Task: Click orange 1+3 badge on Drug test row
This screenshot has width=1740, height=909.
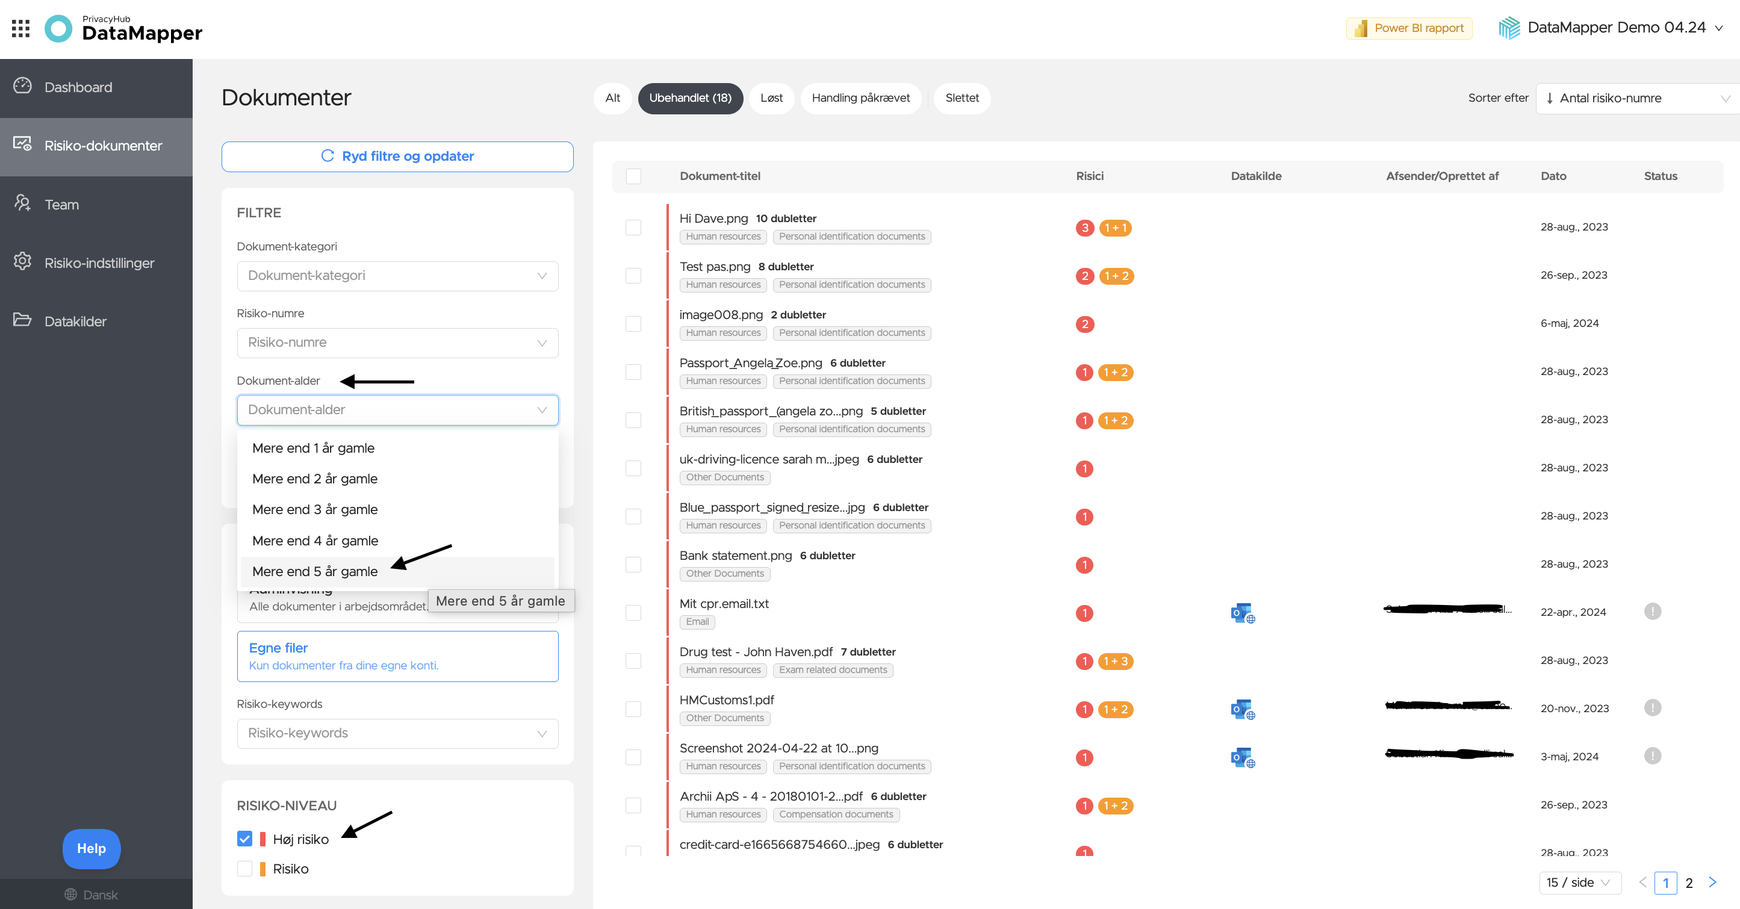Action: coord(1116,662)
